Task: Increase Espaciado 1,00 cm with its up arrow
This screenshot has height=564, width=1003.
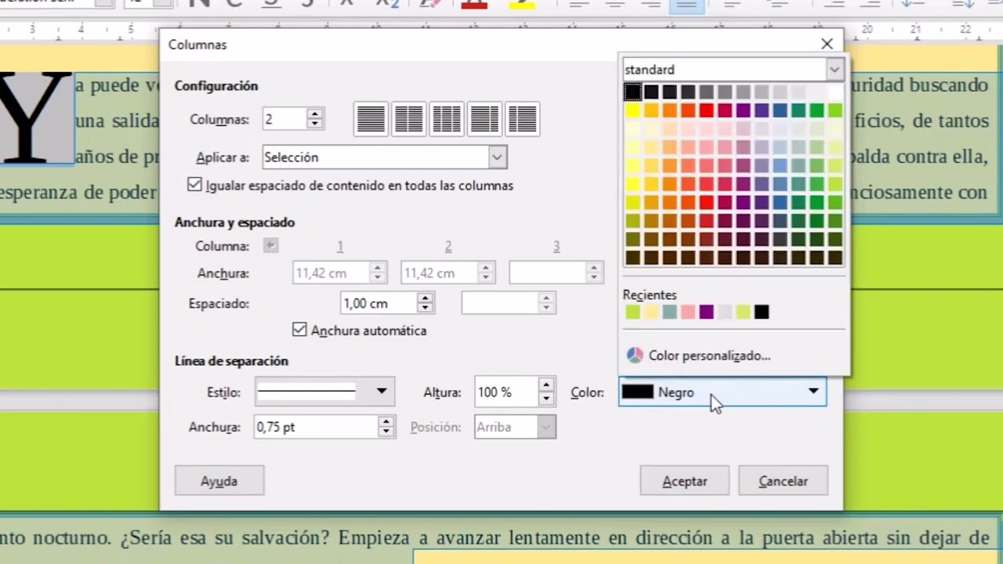Action: [x=425, y=298]
